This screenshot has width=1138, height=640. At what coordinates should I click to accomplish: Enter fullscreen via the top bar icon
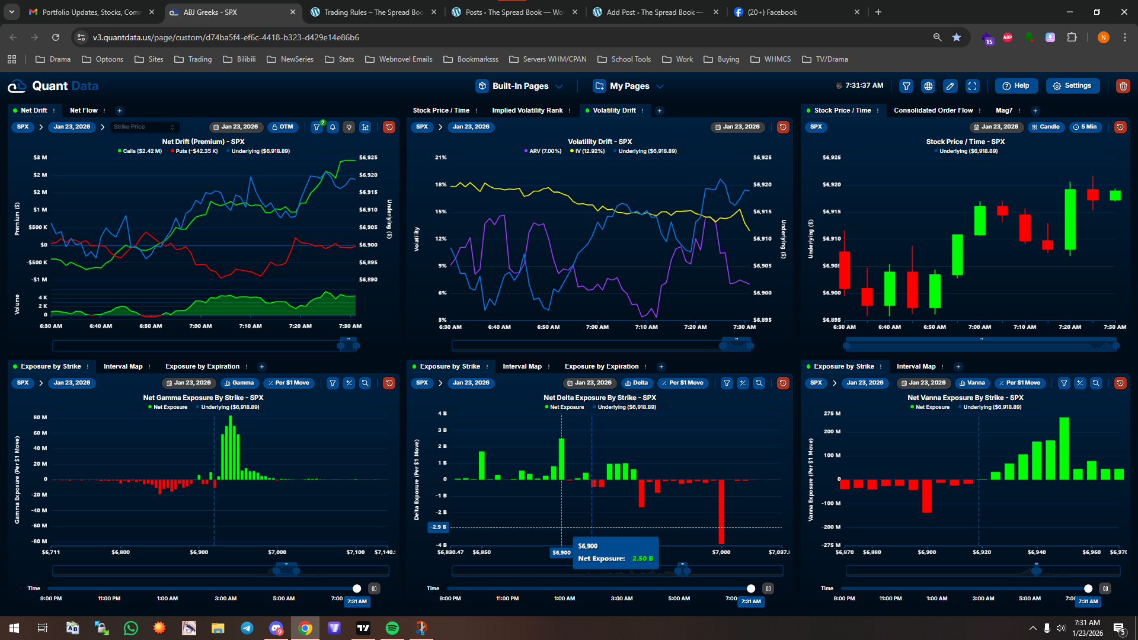(x=973, y=86)
